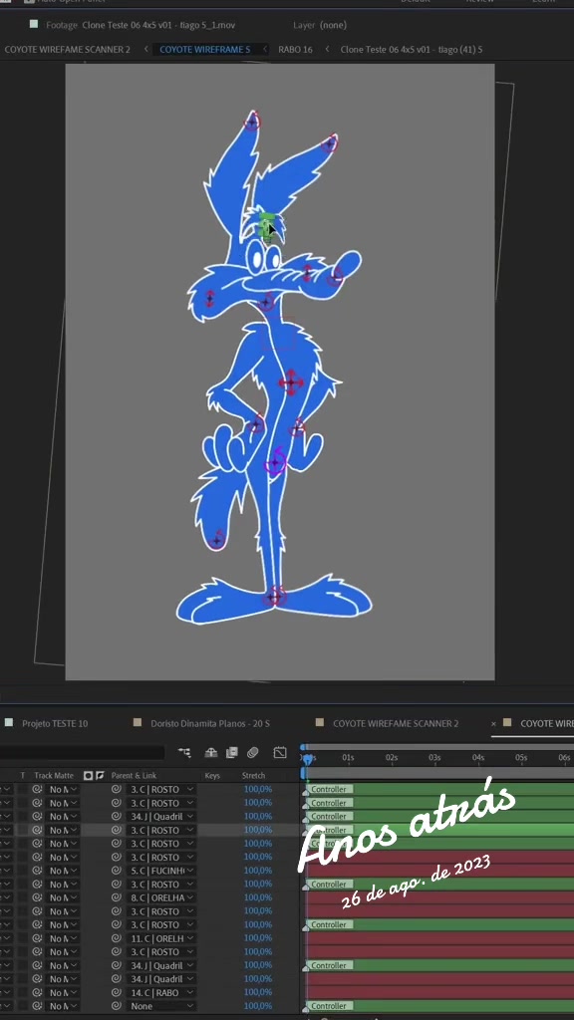Switch to Doristo Dinamita Planos timeline tab
The image size is (574, 1020).
coord(209,723)
